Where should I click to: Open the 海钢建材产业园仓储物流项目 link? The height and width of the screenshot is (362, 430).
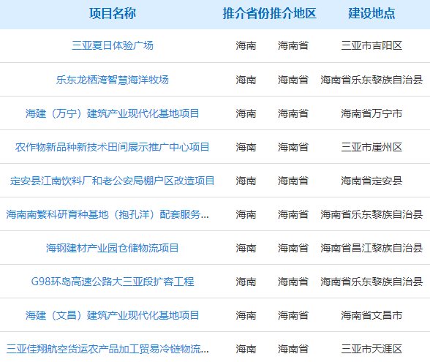coord(113,248)
